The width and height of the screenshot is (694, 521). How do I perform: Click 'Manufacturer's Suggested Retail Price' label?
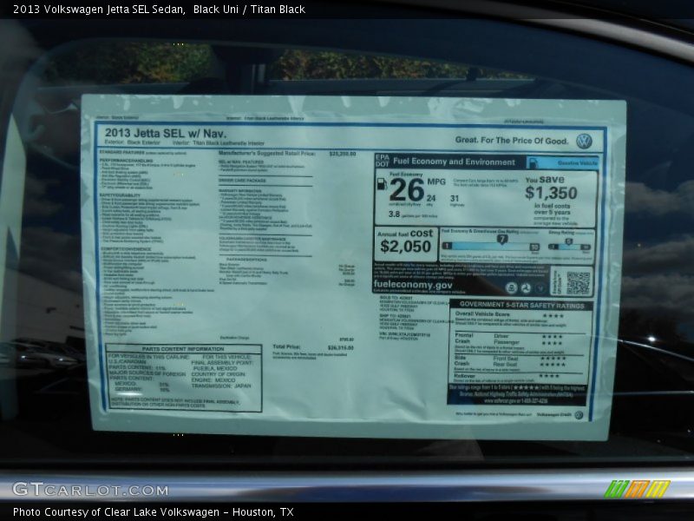pyautogui.click(x=267, y=154)
